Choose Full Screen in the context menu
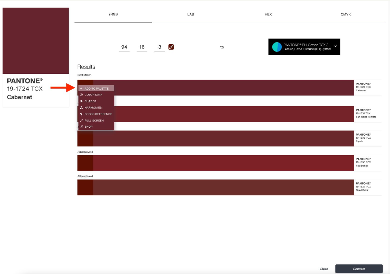Image resolution: width=390 pixels, height=274 pixels. tap(96, 121)
